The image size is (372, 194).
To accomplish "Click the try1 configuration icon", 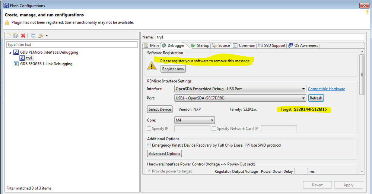I will (x=22, y=58).
